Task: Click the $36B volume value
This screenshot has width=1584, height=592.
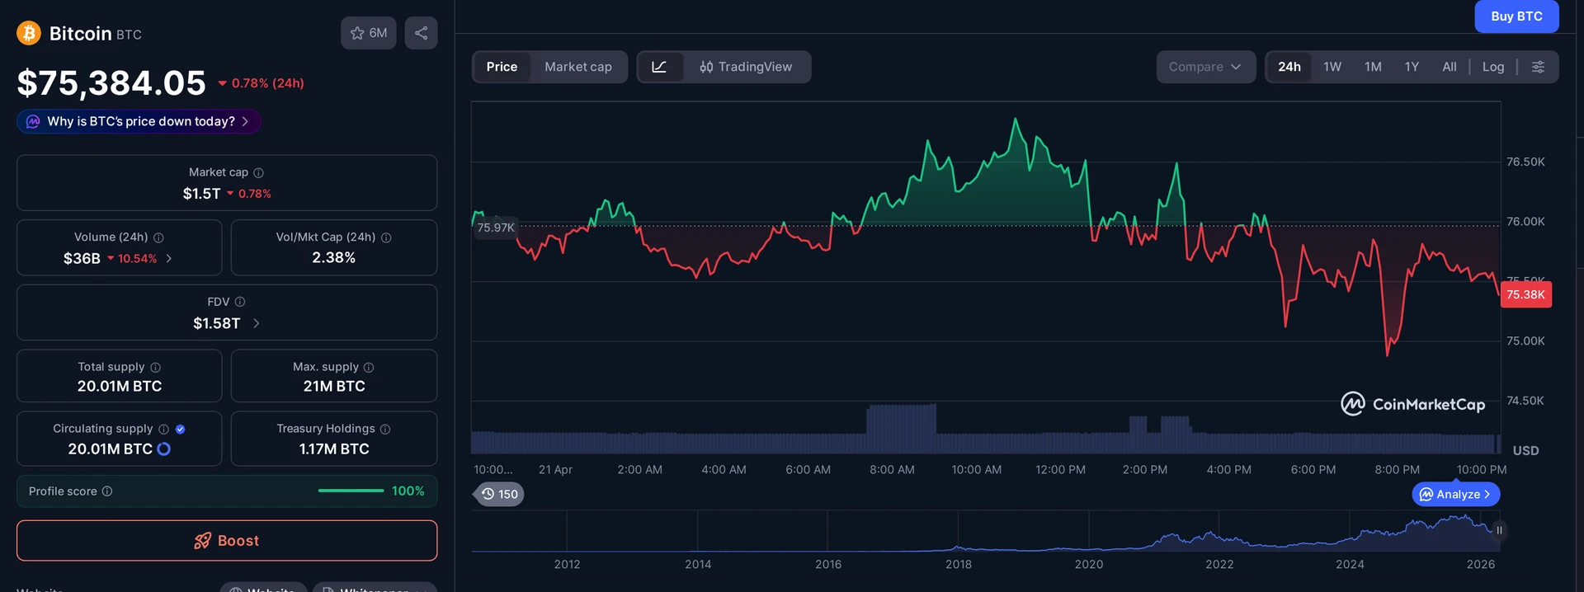Action: tap(82, 259)
